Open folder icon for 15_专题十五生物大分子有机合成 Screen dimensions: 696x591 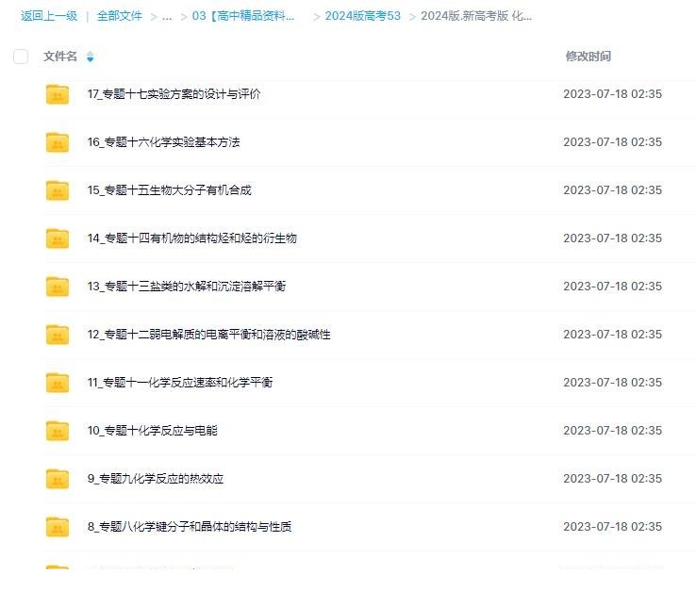coord(58,190)
